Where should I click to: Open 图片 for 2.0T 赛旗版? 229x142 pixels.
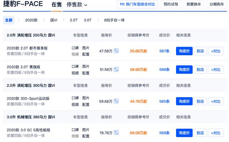point(86,66)
